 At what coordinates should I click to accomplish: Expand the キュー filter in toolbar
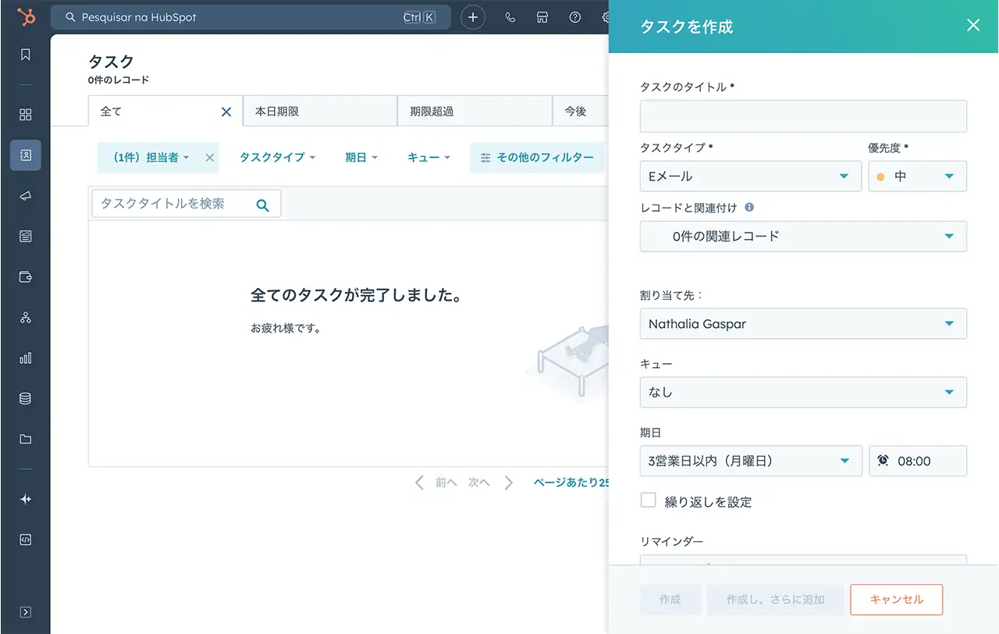[x=428, y=158]
